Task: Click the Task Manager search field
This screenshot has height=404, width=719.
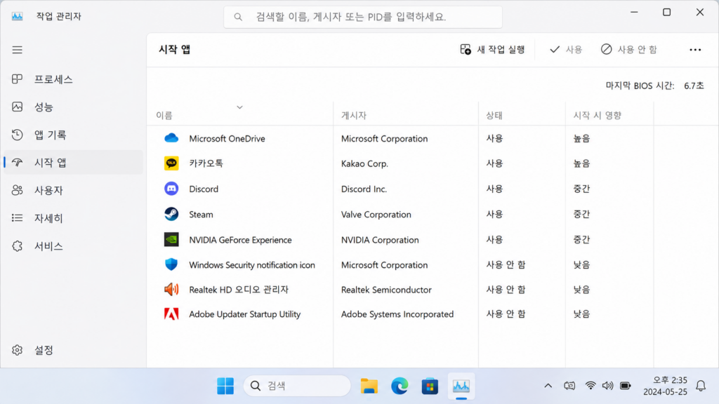Action: (x=363, y=17)
